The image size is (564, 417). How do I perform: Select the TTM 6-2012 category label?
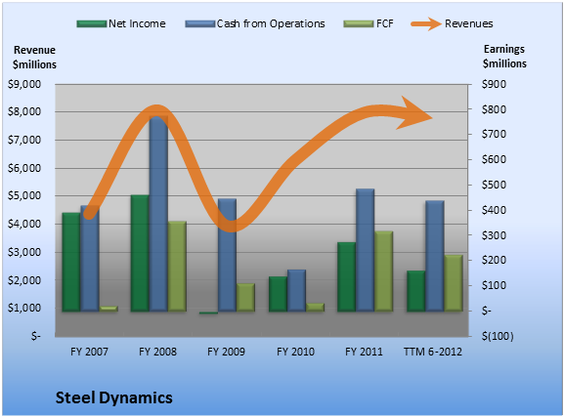(x=433, y=352)
